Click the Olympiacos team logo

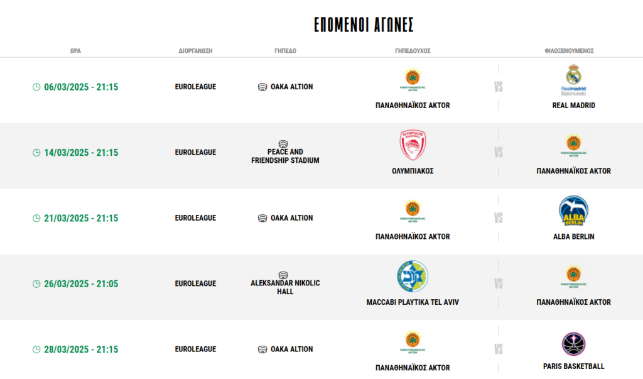413,145
